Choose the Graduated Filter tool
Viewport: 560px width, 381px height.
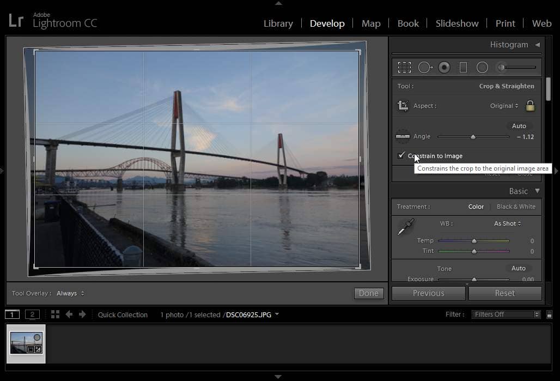pos(463,68)
